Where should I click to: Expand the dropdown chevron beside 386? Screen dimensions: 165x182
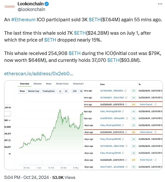(x=9, y=120)
